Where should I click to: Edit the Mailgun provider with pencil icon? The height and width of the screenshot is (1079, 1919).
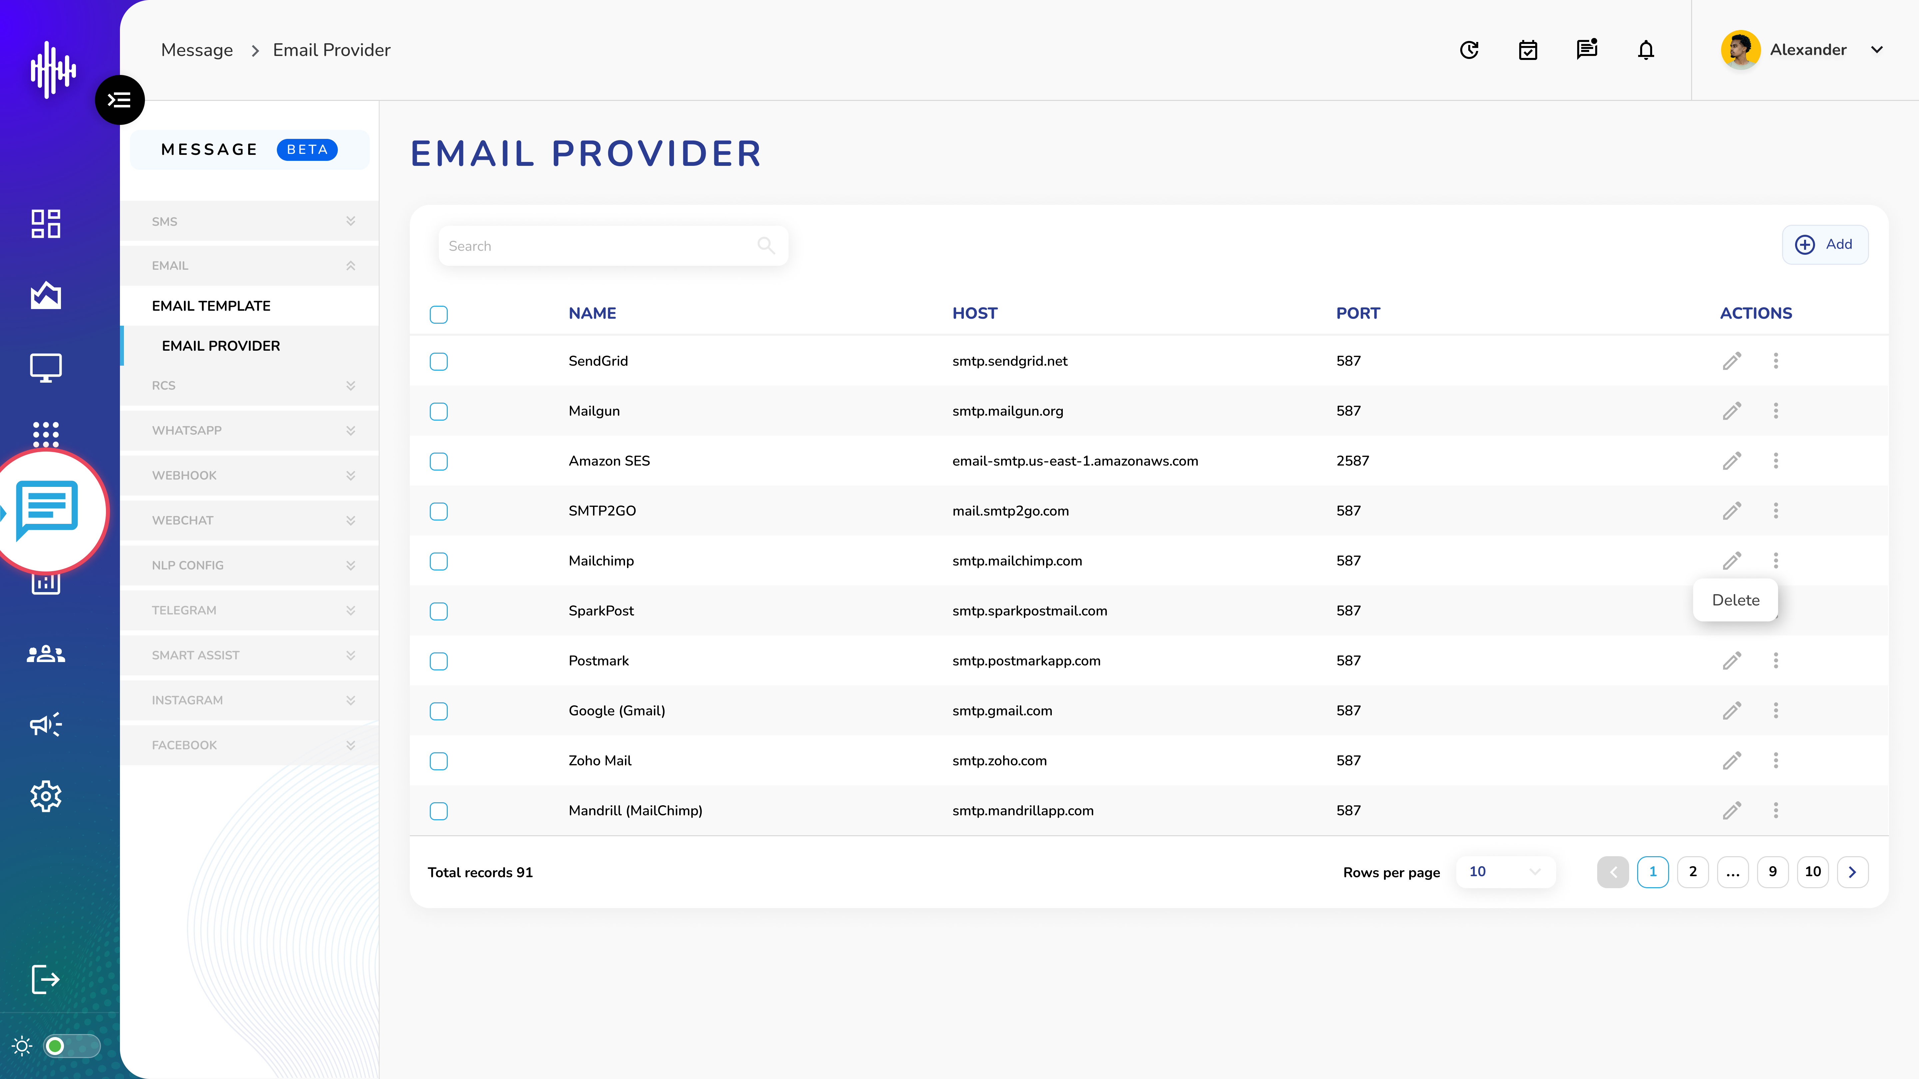coord(1732,411)
